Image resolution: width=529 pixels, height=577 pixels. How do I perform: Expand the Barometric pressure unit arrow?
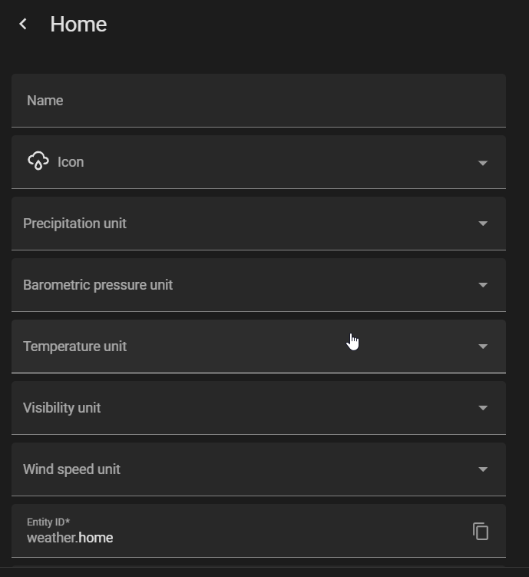point(483,285)
